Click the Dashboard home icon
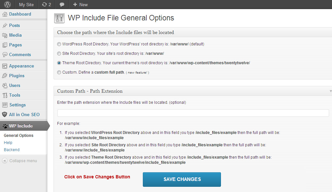 click(5, 14)
